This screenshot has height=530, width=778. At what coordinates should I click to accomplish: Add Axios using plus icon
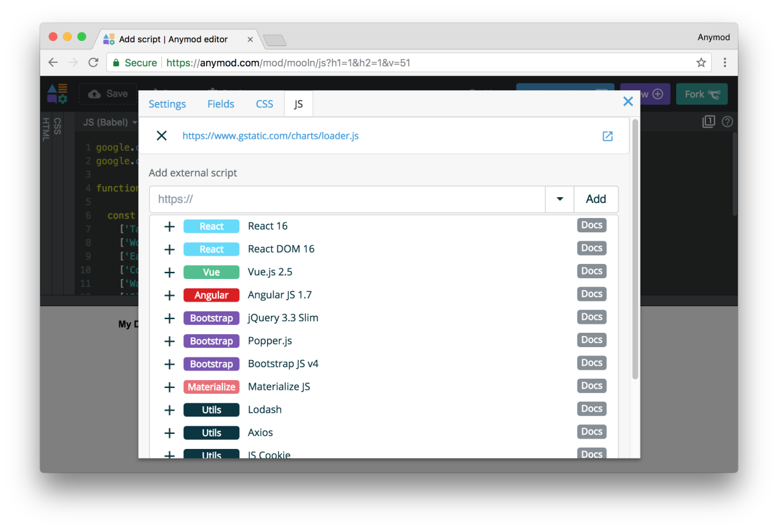coord(169,433)
